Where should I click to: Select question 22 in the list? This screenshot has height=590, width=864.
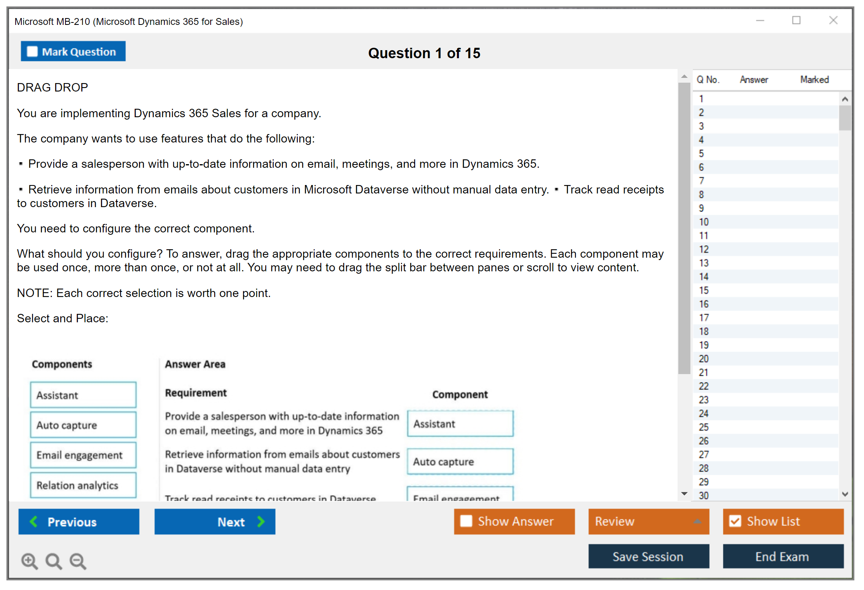point(704,386)
